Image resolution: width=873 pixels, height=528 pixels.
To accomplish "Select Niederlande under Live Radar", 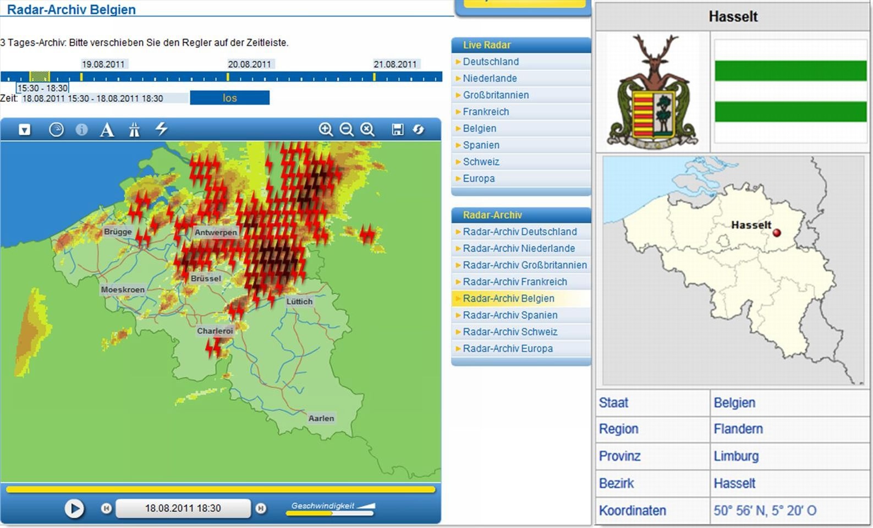I will [x=490, y=78].
